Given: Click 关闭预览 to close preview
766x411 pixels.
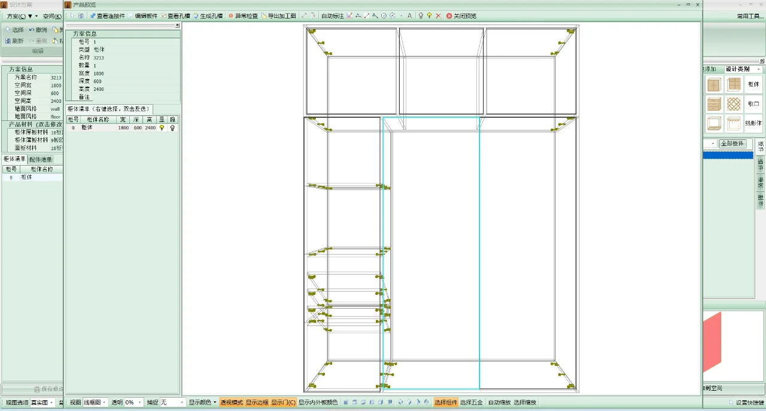Looking at the screenshot, I should [461, 16].
